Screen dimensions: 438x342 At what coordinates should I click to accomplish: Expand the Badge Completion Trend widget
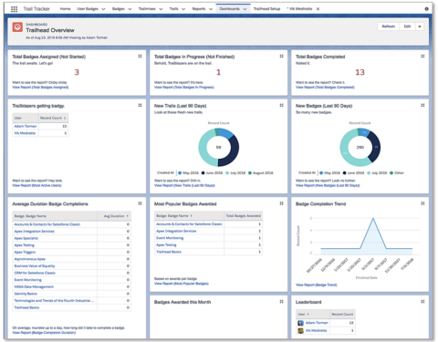422,203
